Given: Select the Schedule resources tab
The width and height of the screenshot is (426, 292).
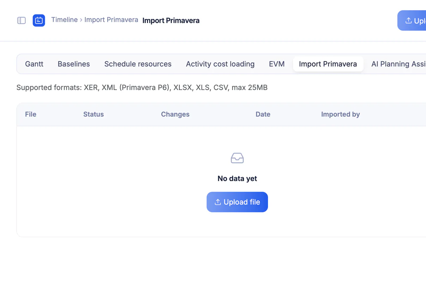Looking at the screenshot, I should tap(138, 64).
